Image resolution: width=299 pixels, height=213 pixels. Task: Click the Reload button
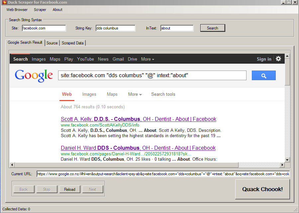pyautogui.click(x=70, y=189)
